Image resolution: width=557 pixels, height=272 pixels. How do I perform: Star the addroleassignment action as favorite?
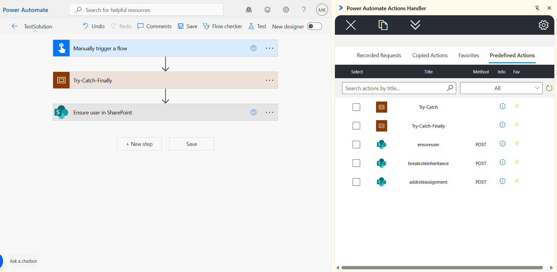click(x=516, y=181)
